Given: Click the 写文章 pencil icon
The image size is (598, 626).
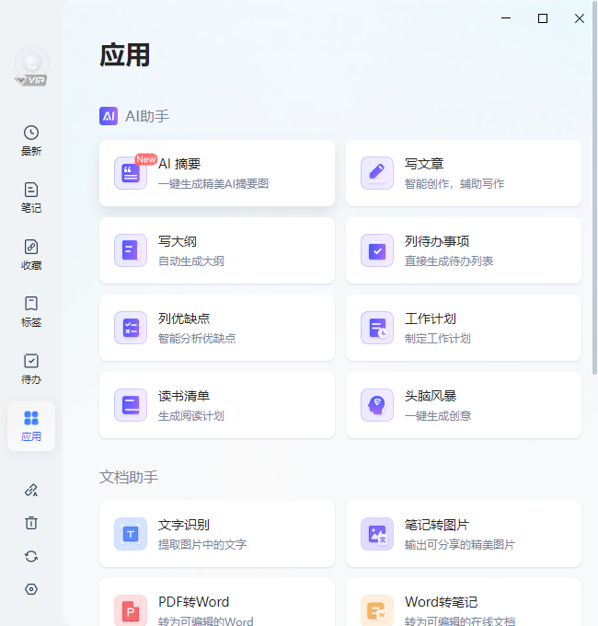Looking at the screenshot, I should tap(377, 173).
